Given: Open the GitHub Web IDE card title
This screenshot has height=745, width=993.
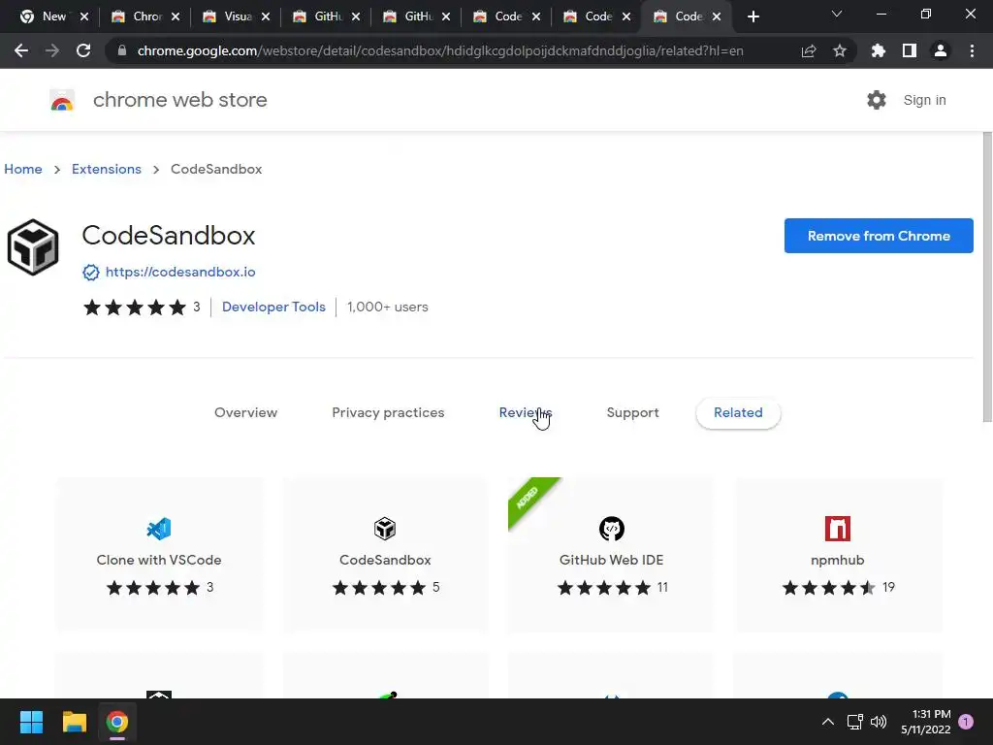Looking at the screenshot, I should pos(612,560).
